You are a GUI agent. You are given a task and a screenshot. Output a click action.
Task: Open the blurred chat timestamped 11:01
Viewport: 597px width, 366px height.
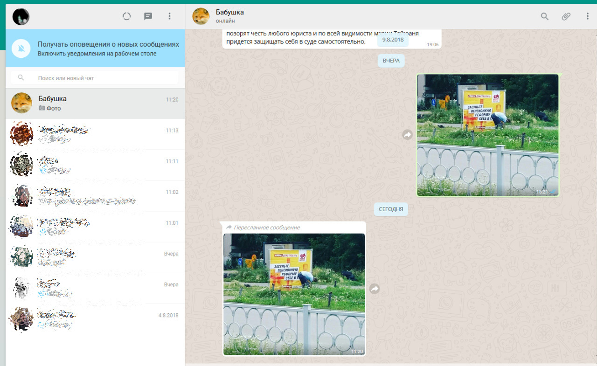(95, 227)
